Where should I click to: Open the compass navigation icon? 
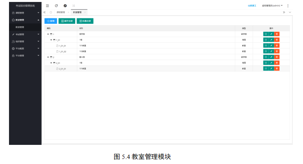click(65, 6)
